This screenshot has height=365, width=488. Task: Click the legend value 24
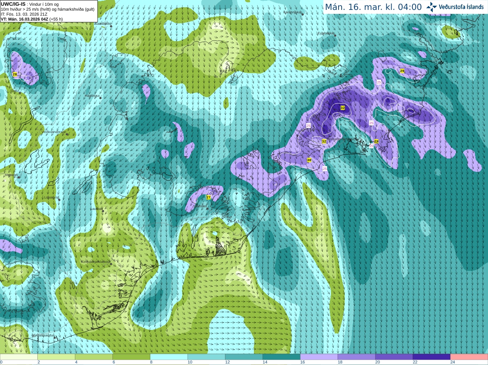[x=453, y=362]
